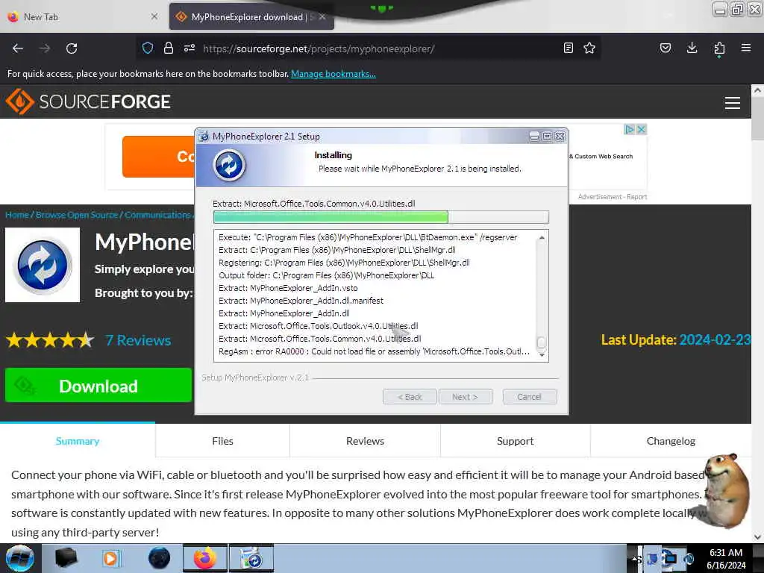
Task: Switch to the New Tab tab
Action: (83, 16)
